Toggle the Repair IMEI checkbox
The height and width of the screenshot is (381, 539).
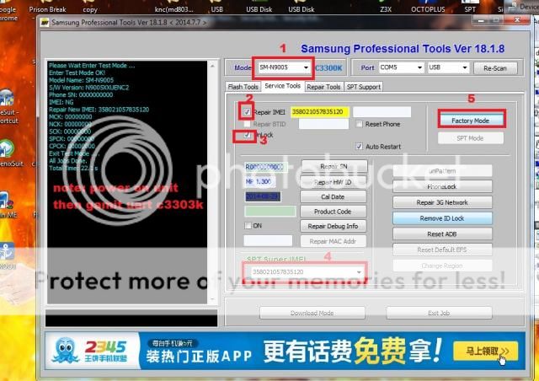point(246,111)
